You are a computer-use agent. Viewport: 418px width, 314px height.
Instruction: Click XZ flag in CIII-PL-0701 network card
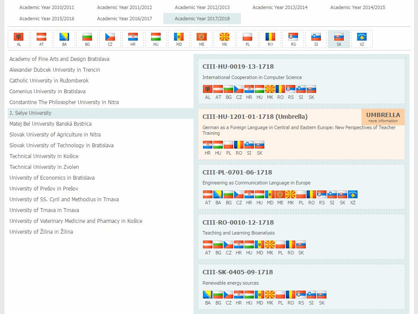click(353, 194)
